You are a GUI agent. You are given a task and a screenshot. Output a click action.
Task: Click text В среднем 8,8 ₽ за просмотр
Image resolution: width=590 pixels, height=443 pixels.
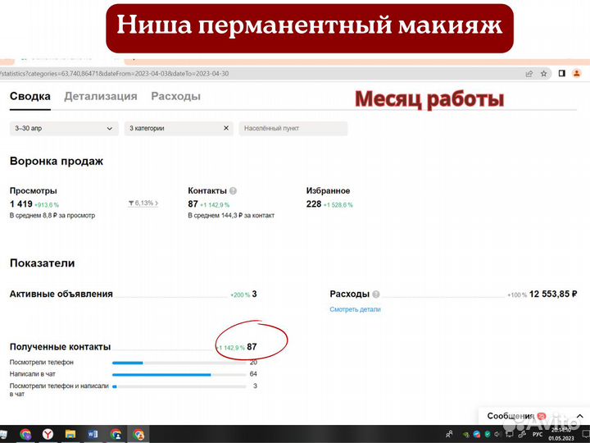(52, 216)
